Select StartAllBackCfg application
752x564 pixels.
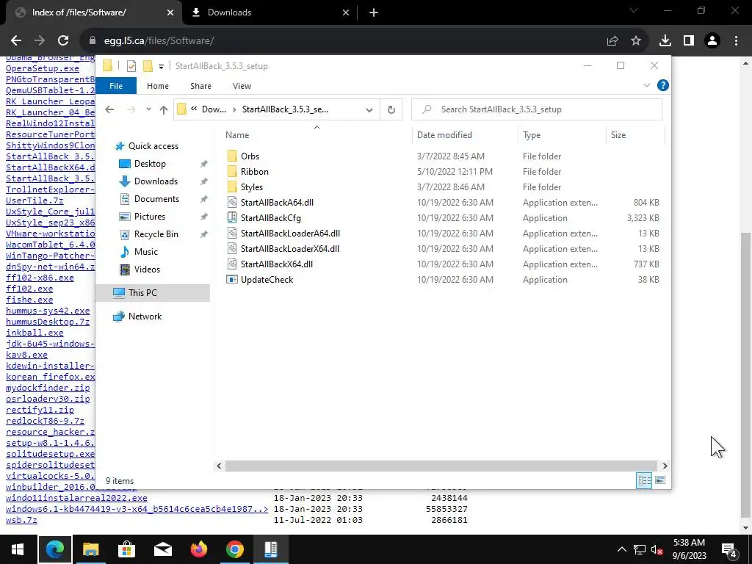[x=270, y=217]
